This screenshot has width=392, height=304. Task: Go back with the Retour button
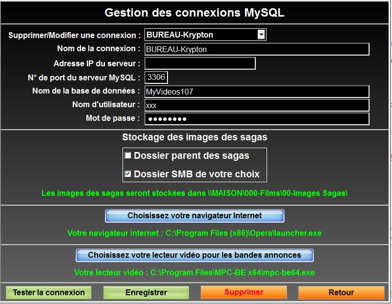point(341,293)
